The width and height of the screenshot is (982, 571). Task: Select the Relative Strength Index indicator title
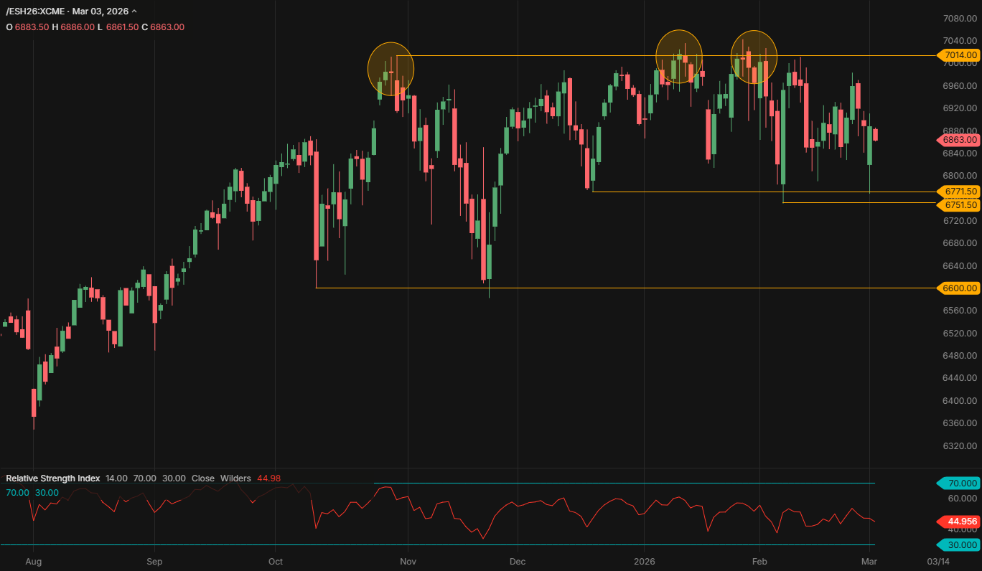click(52, 478)
